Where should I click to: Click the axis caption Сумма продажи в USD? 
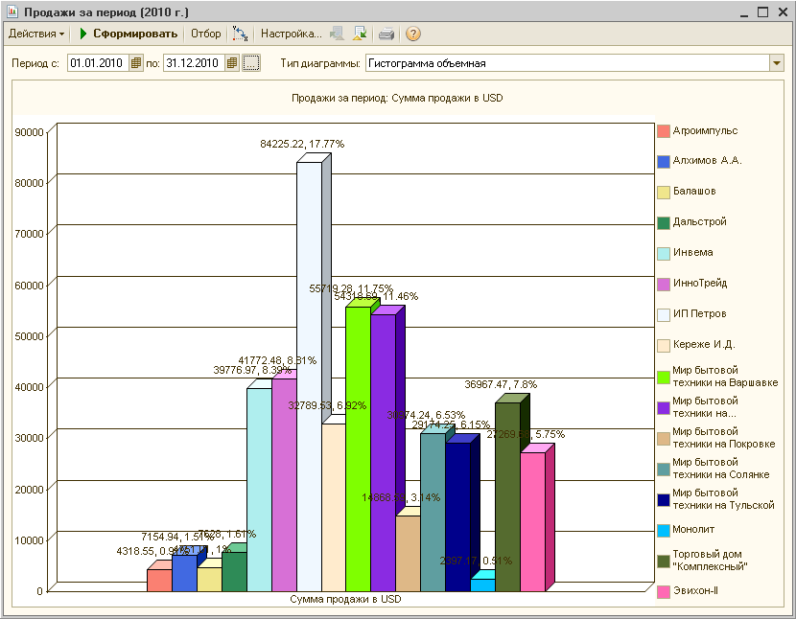pyautogui.click(x=345, y=599)
